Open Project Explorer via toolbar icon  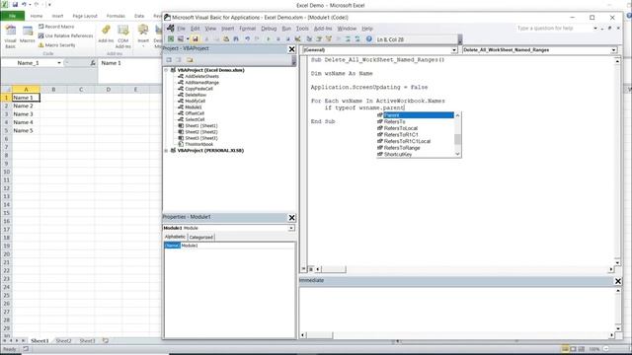coord(309,39)
